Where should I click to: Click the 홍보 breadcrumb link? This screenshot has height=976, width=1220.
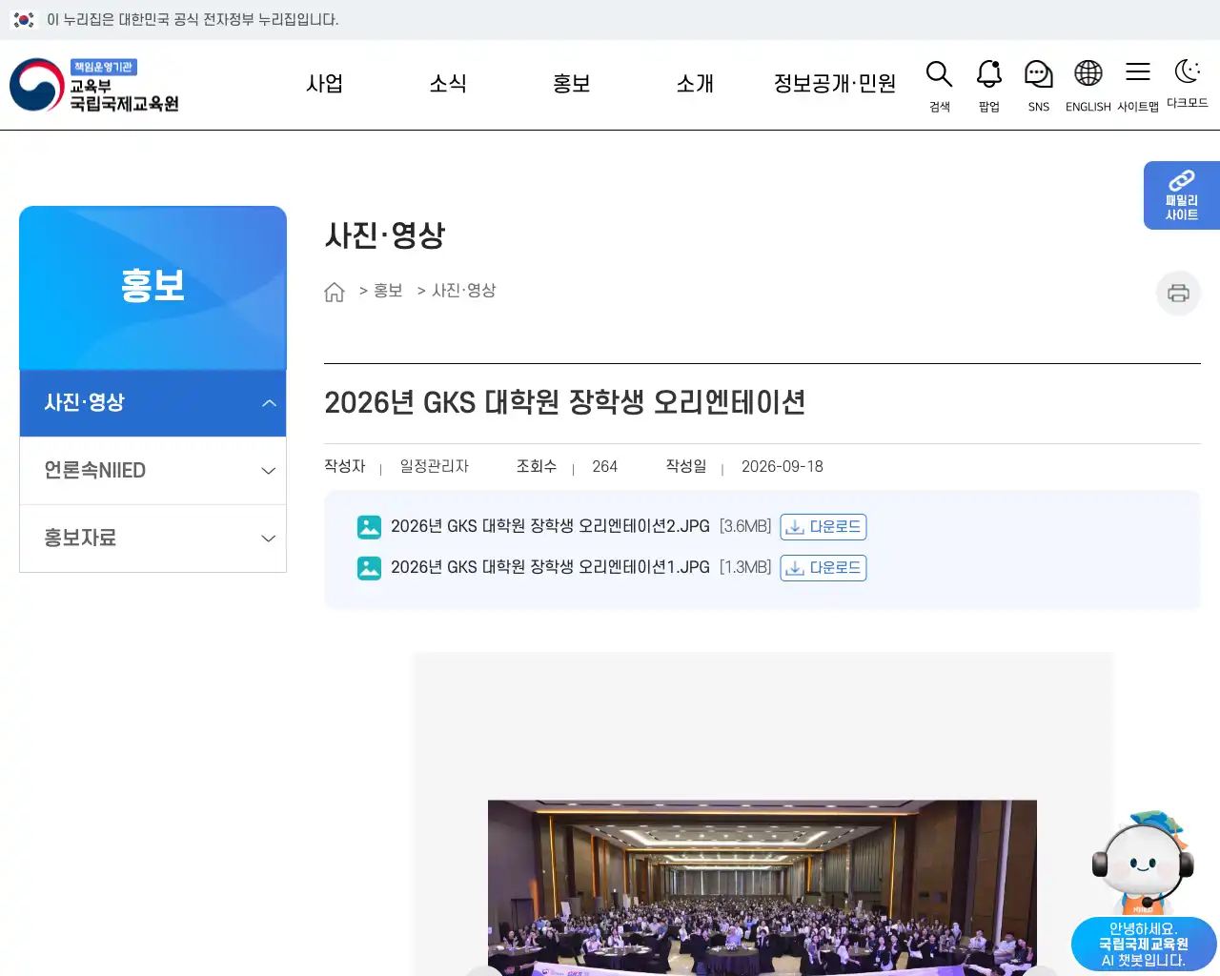click(388, 291)
